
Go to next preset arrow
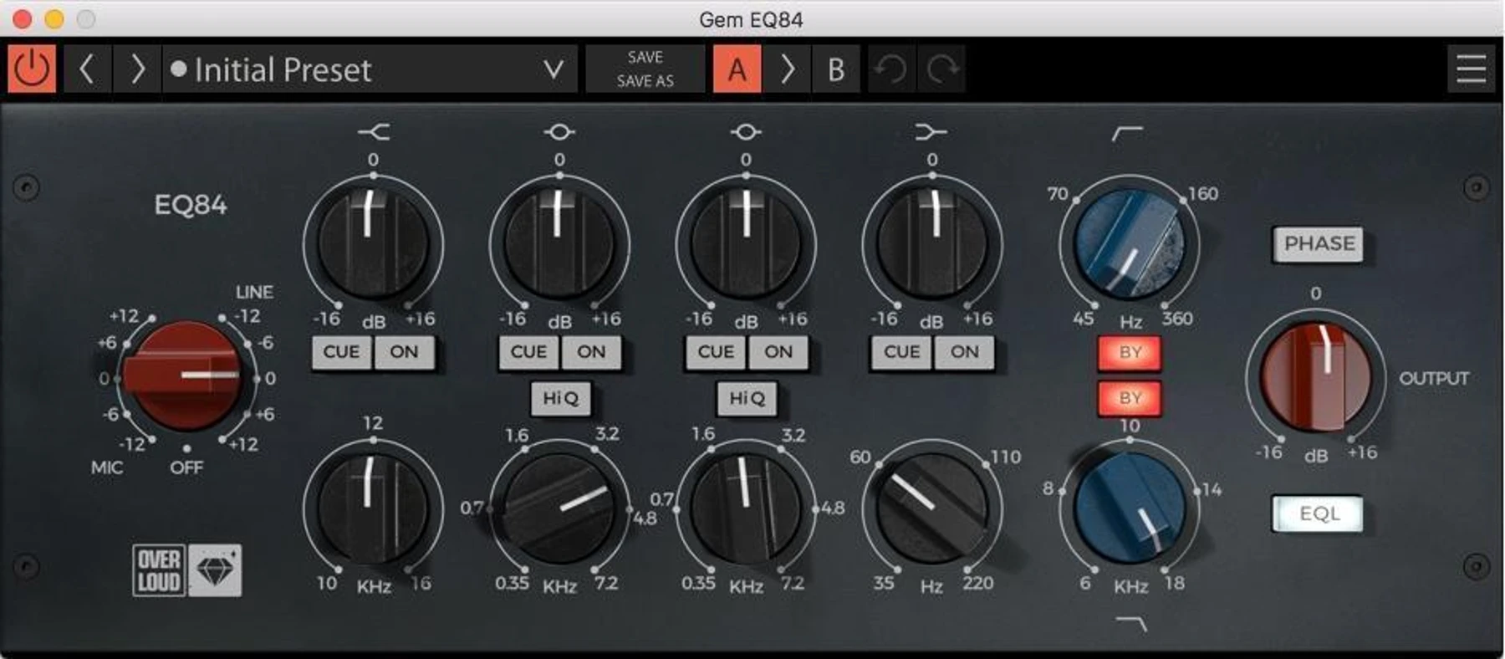coord(137,69)
